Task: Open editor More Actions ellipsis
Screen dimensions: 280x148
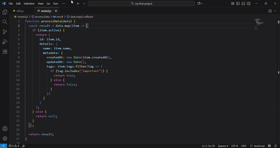Action: coord(275,11)
